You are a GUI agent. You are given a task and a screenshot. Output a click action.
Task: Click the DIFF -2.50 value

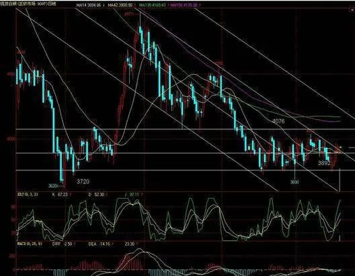(62, 244)
